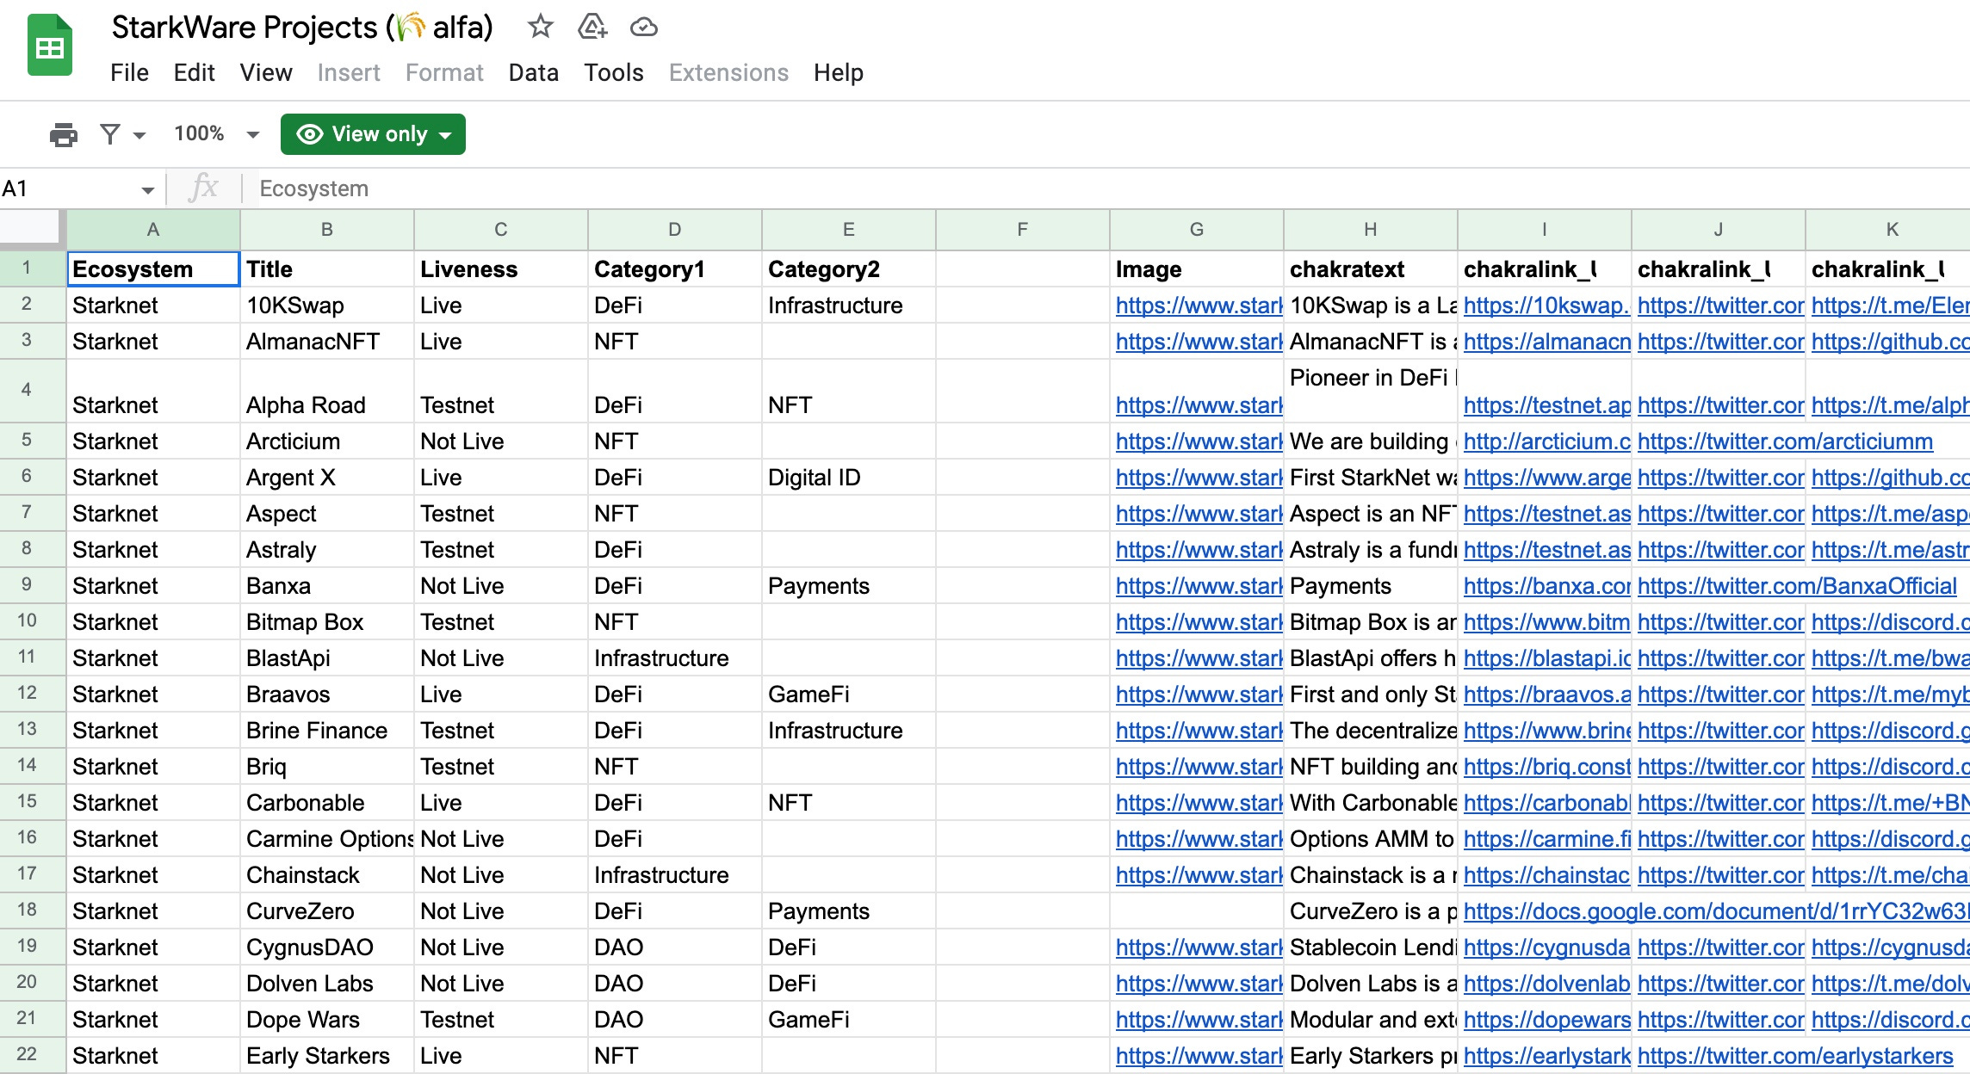This screenshot has height=1074, width=1970.
Task: Open the View only mode dropdown
Action: click(x=373, y=134)
